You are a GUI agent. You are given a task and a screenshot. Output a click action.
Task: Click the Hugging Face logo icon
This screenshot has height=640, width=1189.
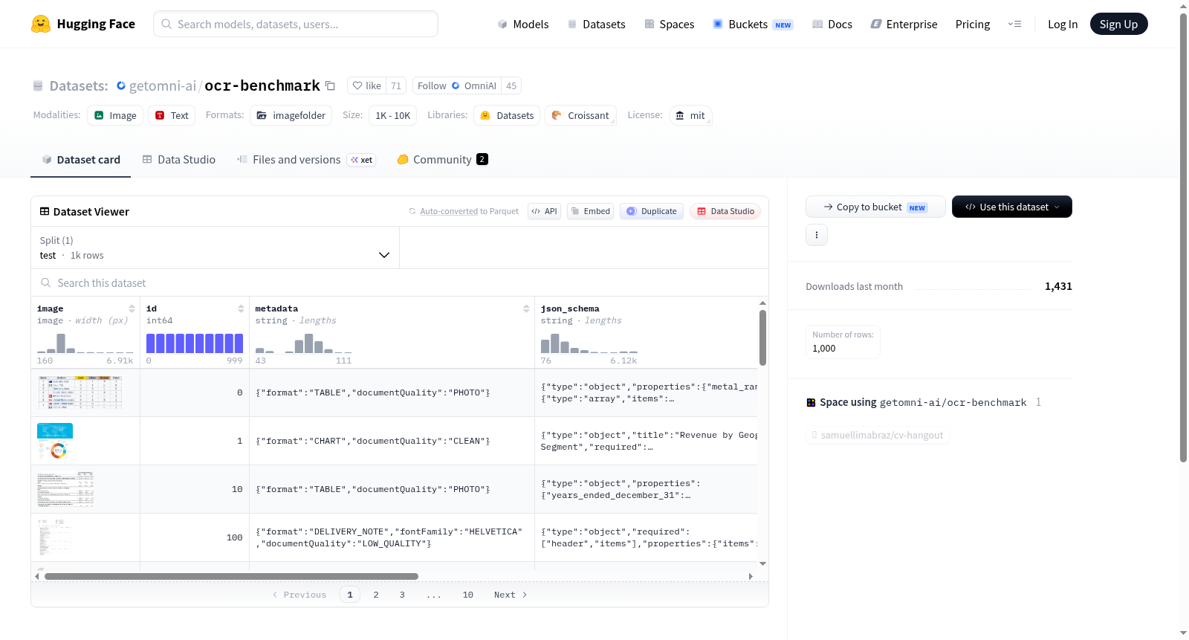coord(41,24)
